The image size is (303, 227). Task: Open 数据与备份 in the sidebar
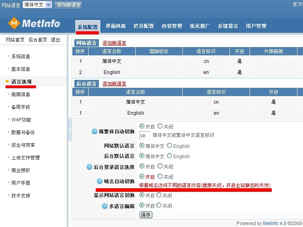pos(23,132)
